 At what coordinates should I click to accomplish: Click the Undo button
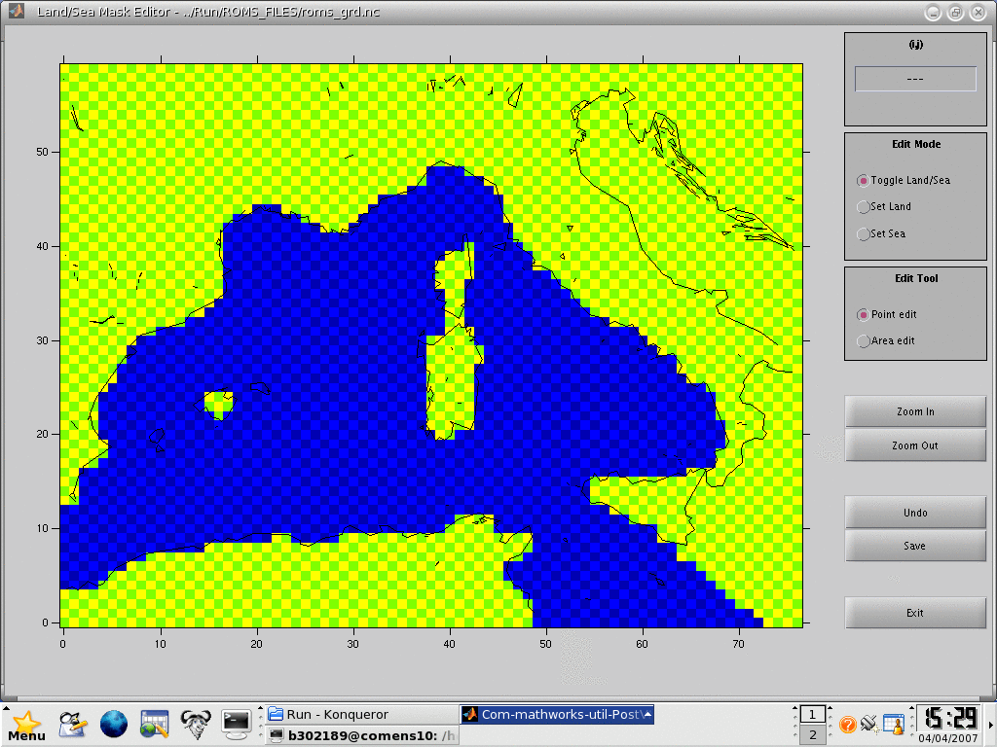coord(915,513)
